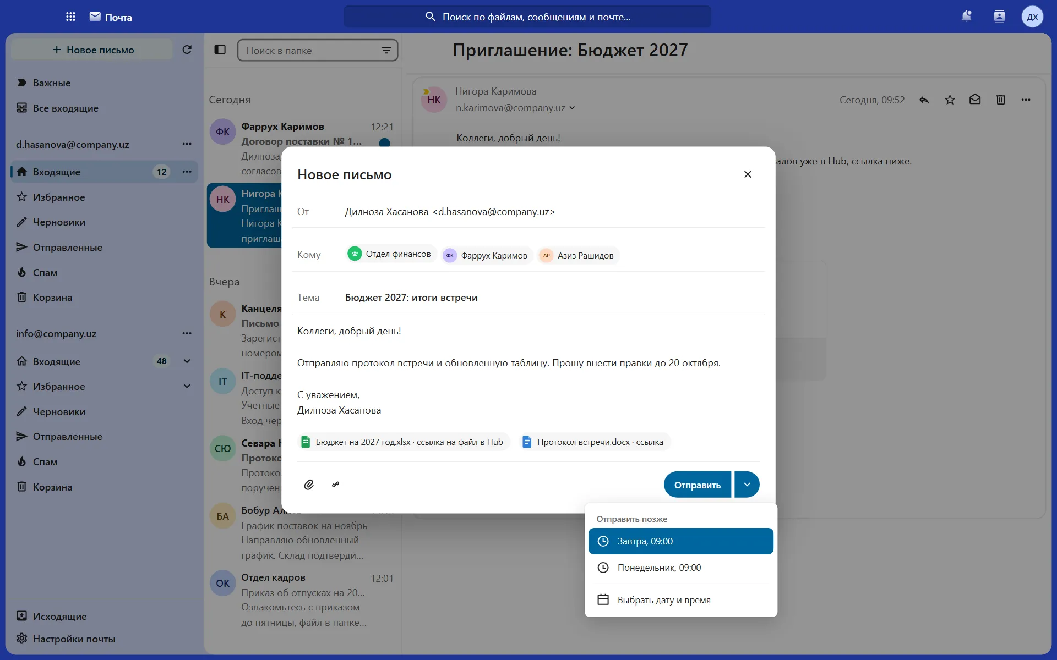The width and height of the screenshot is (1057, 660).
Task: Expand info@company.uz Входящие folder chevron
Action: click(x=187, y=361)
